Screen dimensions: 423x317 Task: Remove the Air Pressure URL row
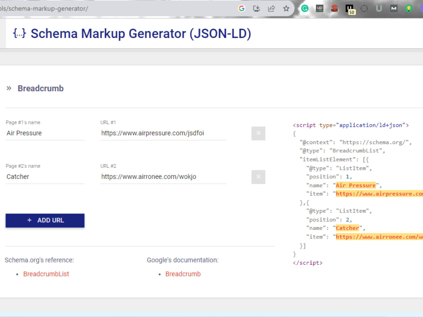[258, 134]
